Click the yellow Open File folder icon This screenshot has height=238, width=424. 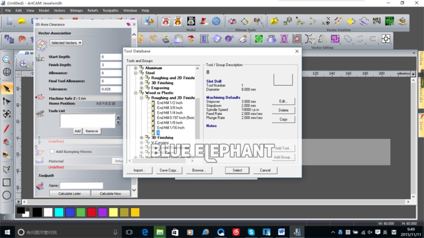22,21
